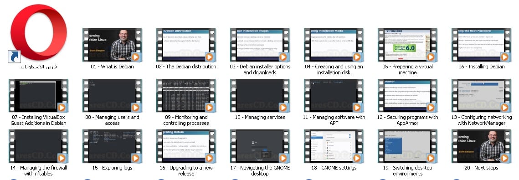The image size is (519, 180).
Task: Pick the '15 - Exploring logs' video file
Action: coord(112,146)
